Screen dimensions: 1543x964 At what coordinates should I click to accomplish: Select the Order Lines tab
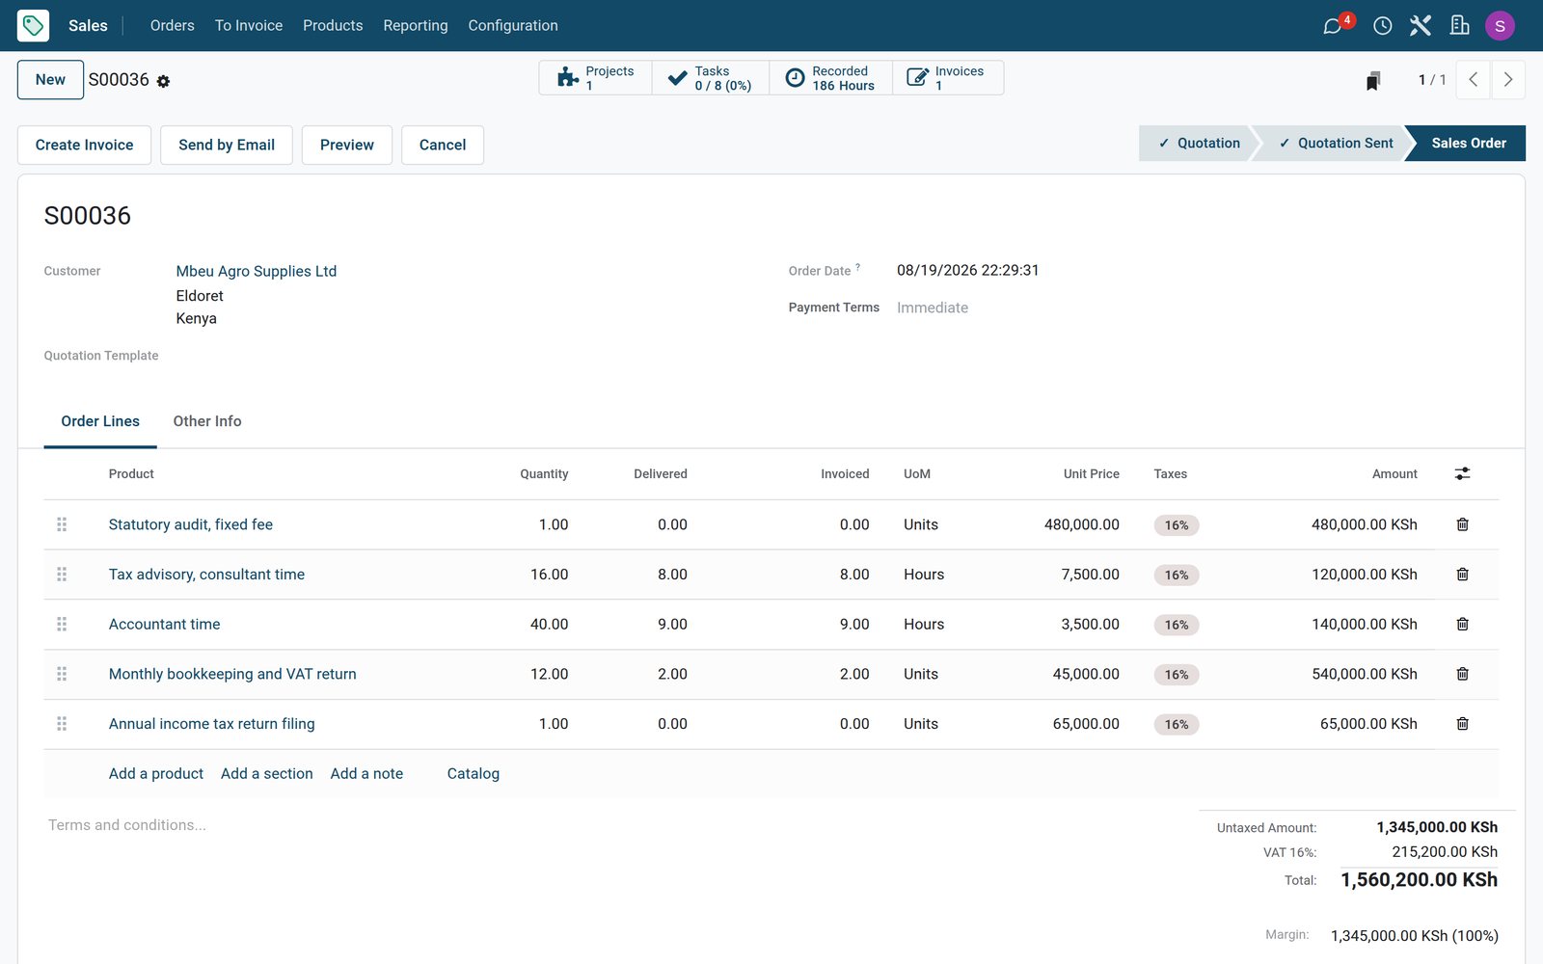[100, 421]
